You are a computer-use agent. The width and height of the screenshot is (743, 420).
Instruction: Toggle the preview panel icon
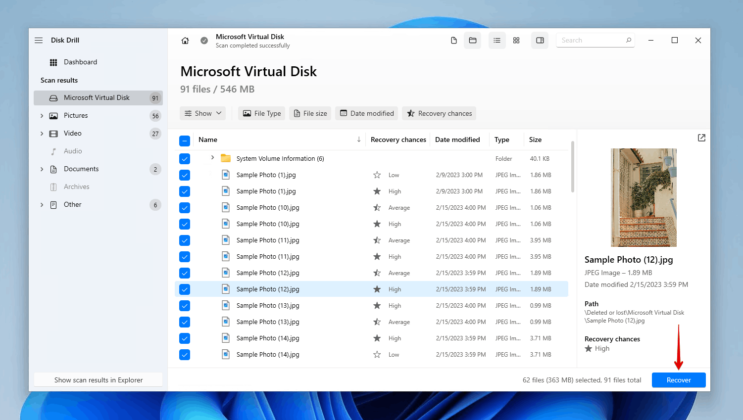tap(540, 40)
